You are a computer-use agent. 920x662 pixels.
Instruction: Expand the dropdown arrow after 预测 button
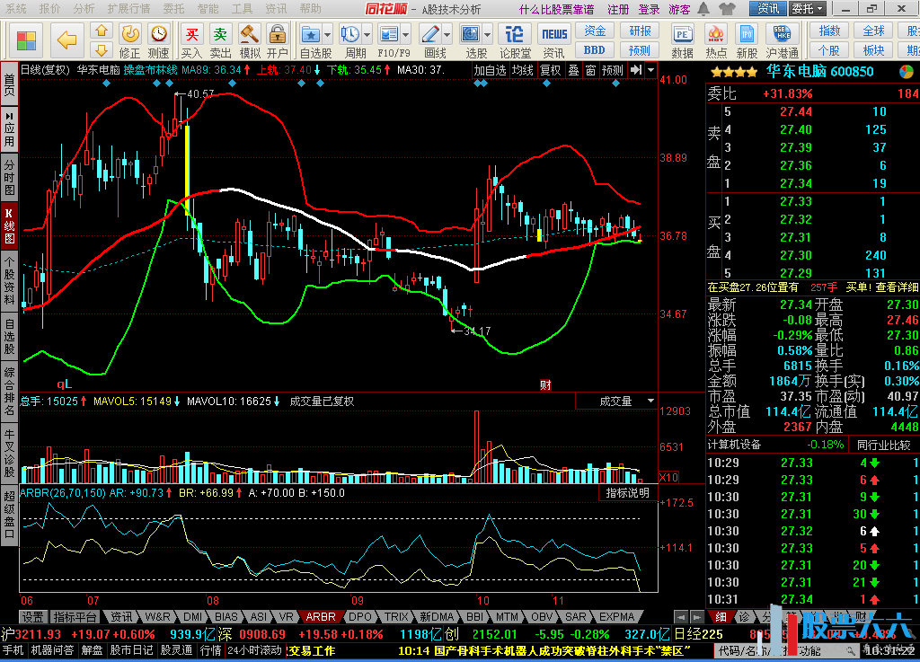click(650, 70)
